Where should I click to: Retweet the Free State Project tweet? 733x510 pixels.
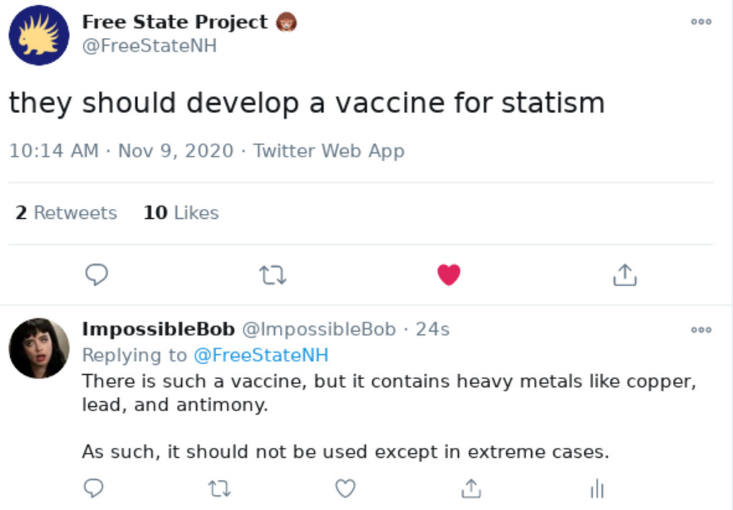tap(272, 275)
